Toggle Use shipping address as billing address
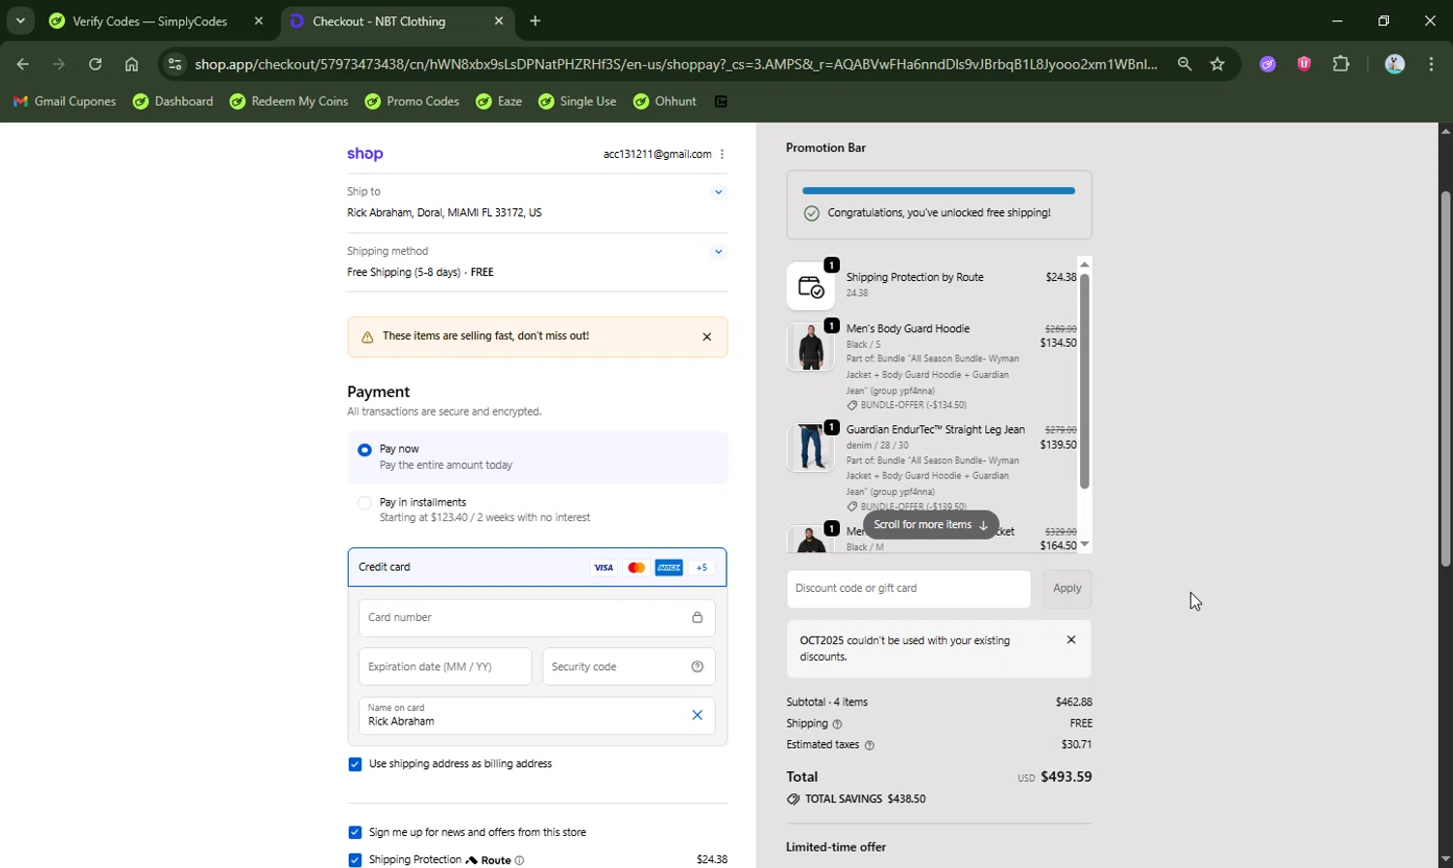Viewport: 1453px width, 868px height. [x=355, y=764]
